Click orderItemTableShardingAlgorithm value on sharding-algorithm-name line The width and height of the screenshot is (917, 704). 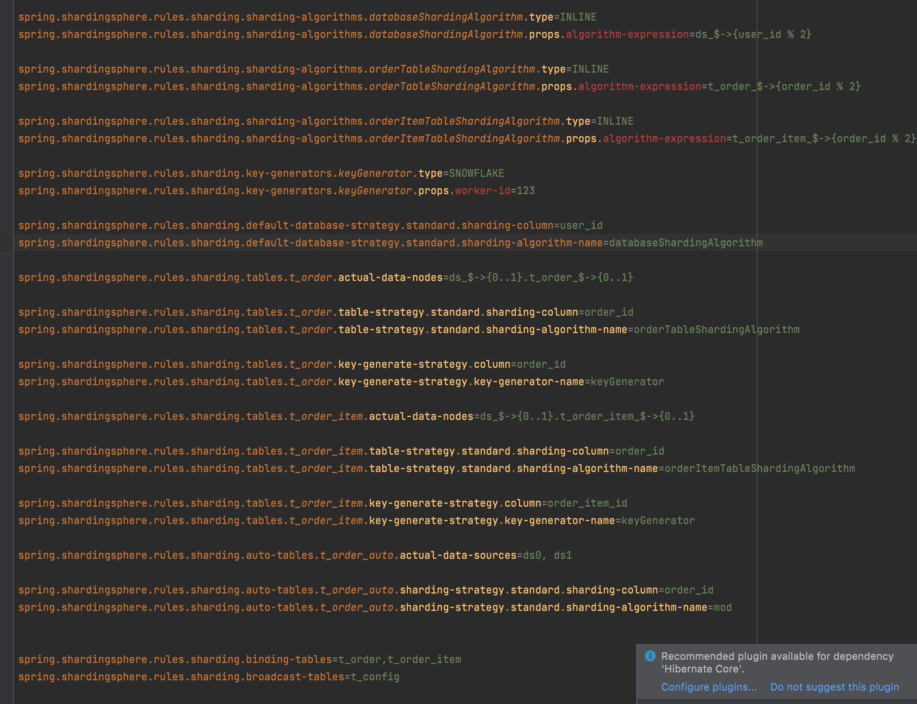pos(759,468)
